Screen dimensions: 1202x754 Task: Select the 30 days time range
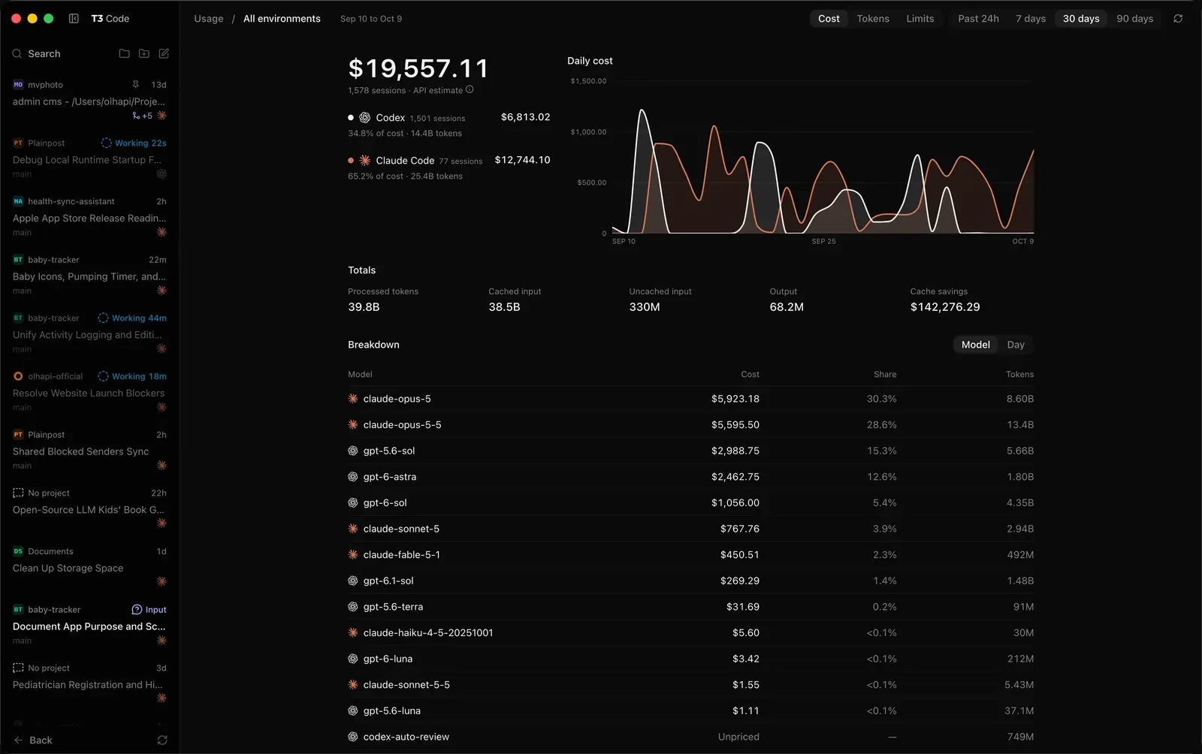point(1081,19)
